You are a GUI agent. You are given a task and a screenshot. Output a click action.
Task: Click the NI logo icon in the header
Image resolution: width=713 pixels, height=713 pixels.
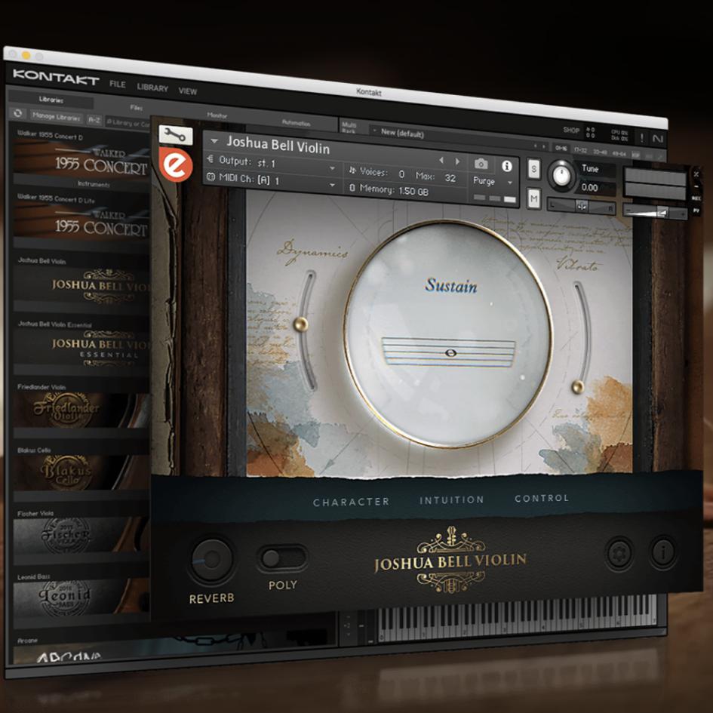(x=657, y=139)
